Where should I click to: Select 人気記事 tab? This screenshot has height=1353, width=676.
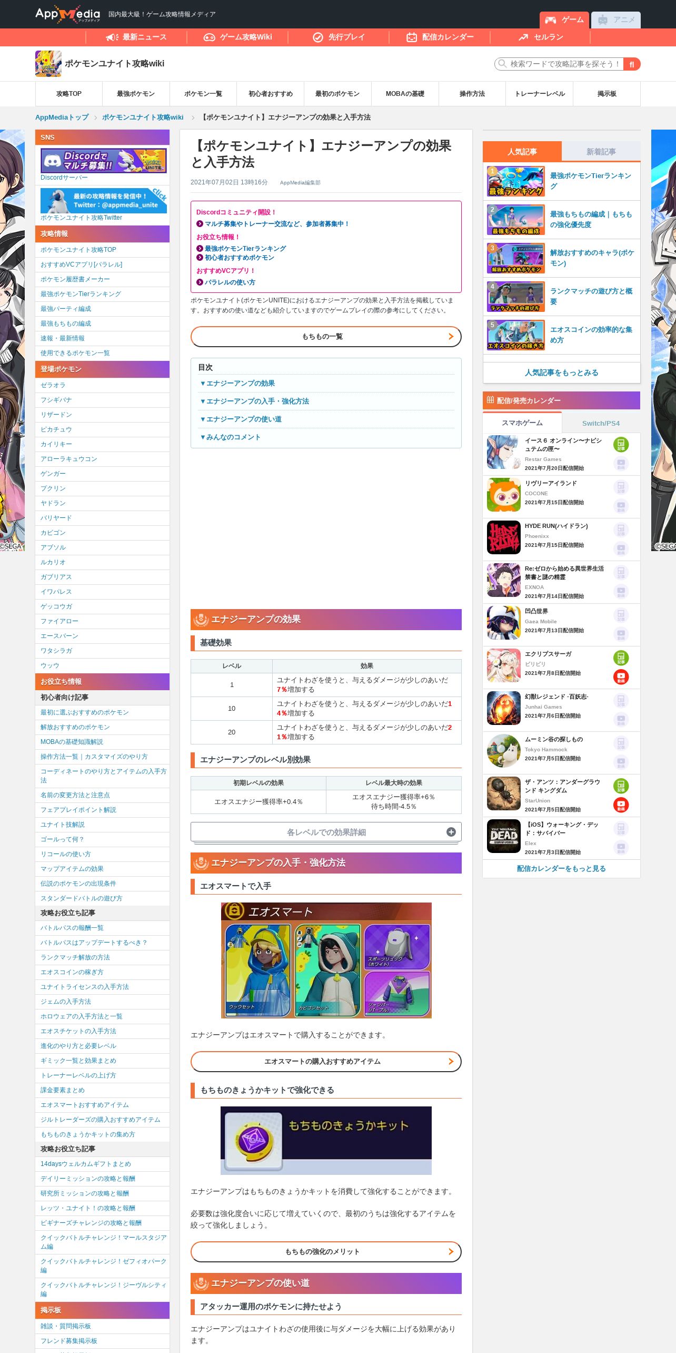click(x=522, y=152)
